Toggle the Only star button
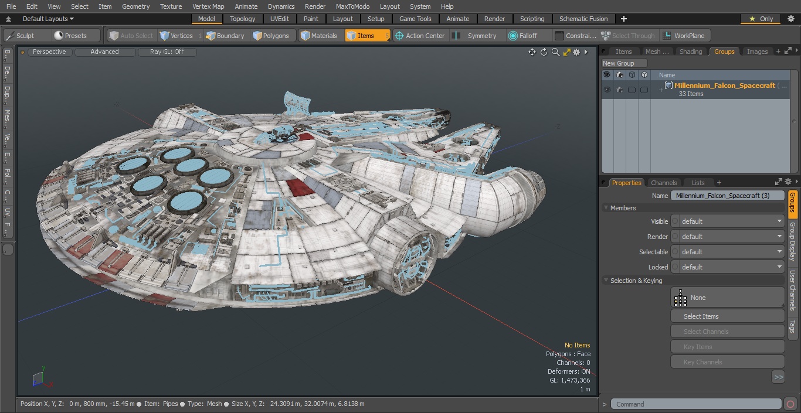Image resolution: width=801 pixels, height=413 pixels. [x=761, y=19]
